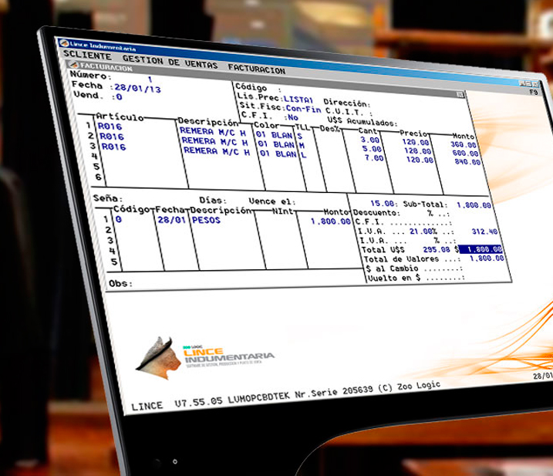Toggle the C.F.I. field set to No

click(291, 116)
